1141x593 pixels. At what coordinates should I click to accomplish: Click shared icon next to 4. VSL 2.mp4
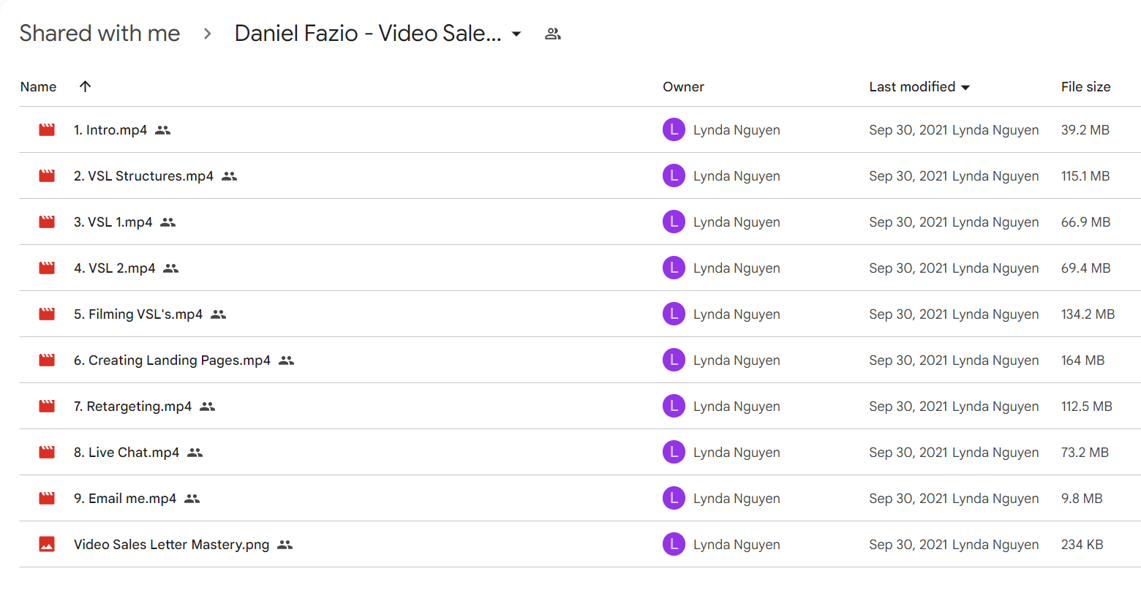(171, 268)
